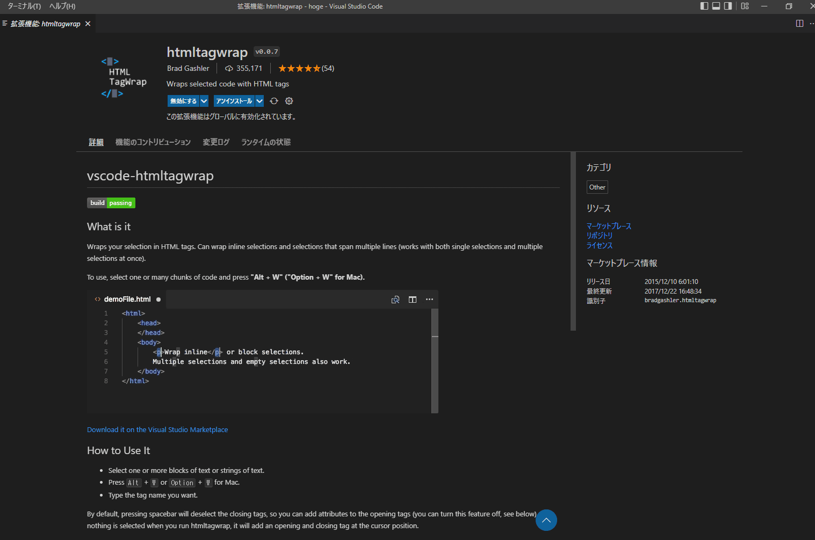Expand the dropdown arrow beside アンインストール
This screenshot has height=540, width=815.
[259, 101]
